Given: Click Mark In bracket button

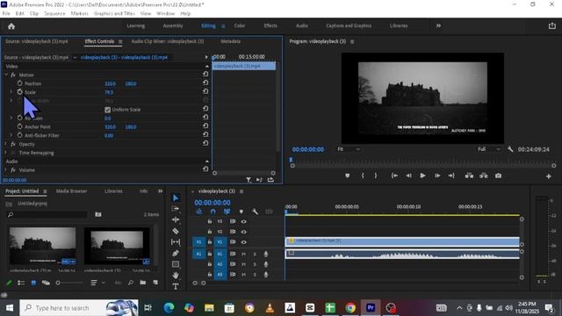Looking at the screenshot, I should click(363, 176).
